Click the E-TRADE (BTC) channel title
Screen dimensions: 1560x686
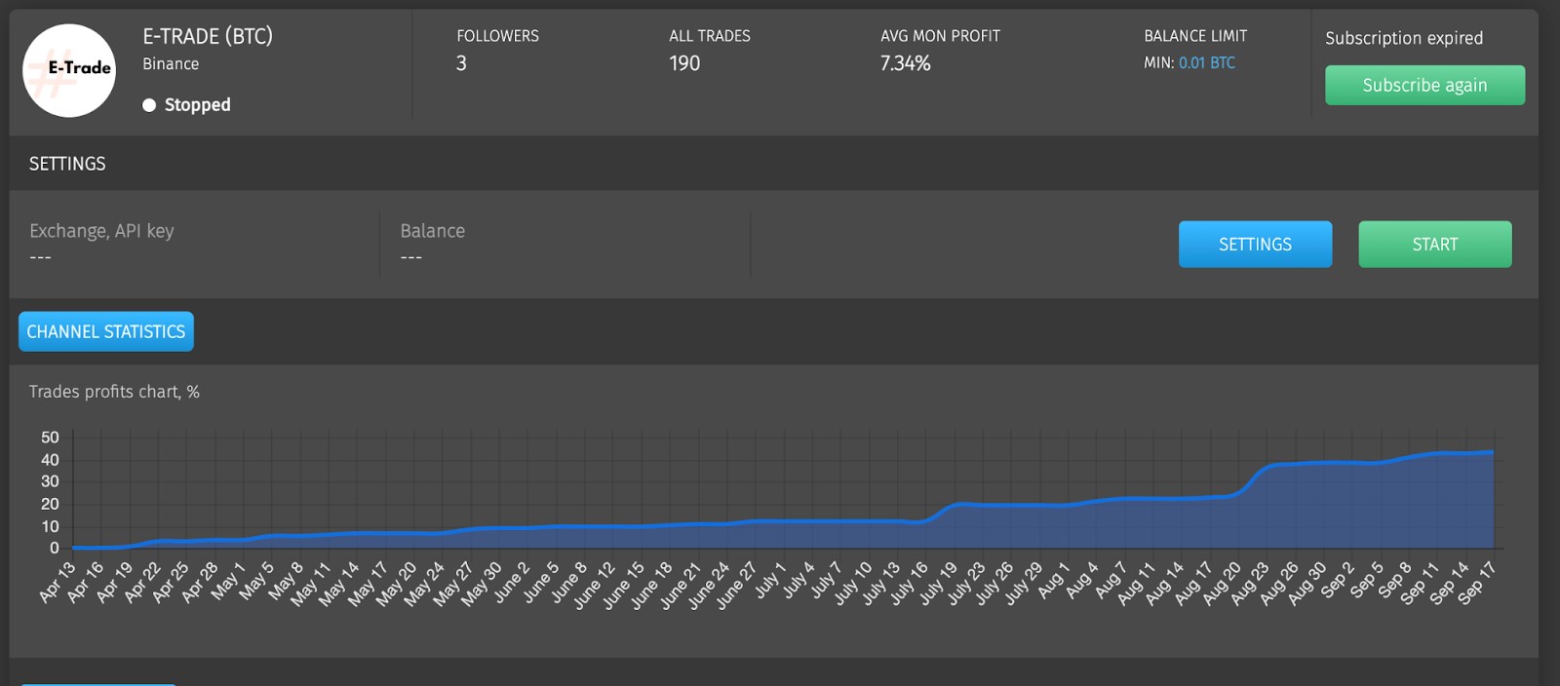coord(208,36)
